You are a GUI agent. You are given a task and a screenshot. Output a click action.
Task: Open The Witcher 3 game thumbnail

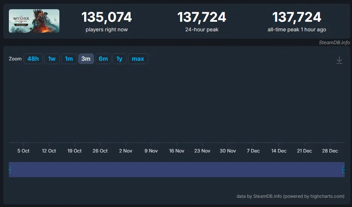pyautogui.click(x=34, y=21)
